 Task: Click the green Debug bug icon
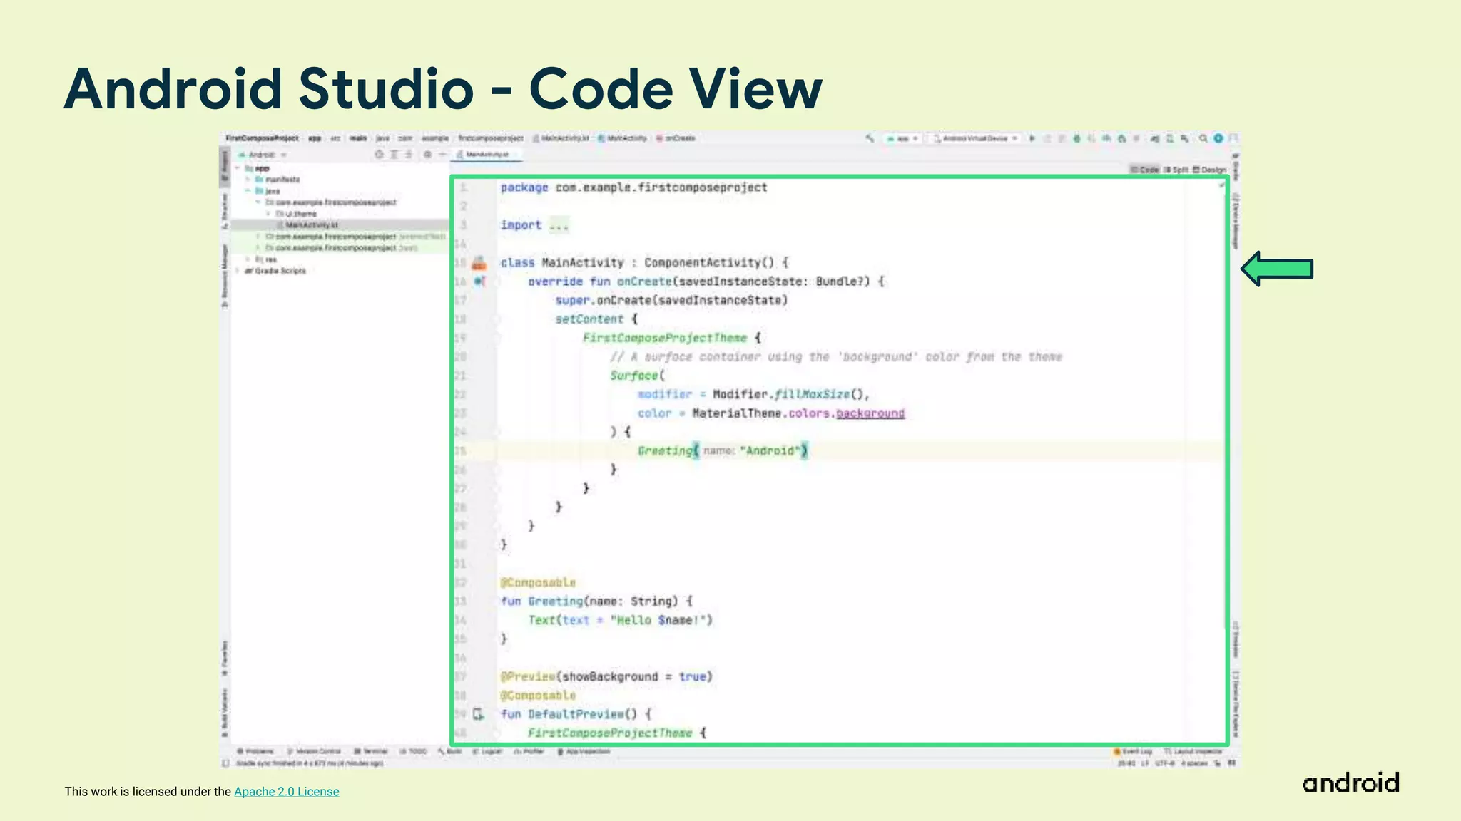coord(1076,138)
